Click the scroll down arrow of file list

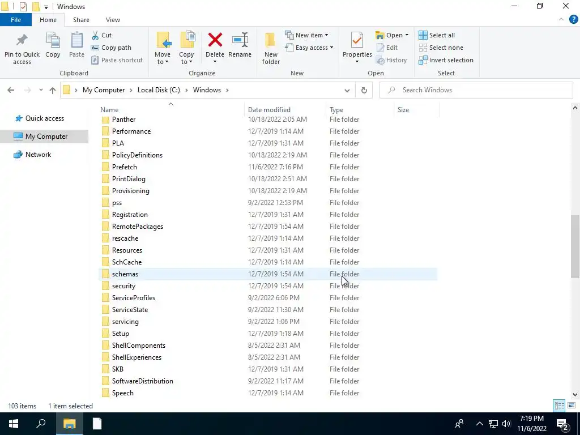click(575, 394)
